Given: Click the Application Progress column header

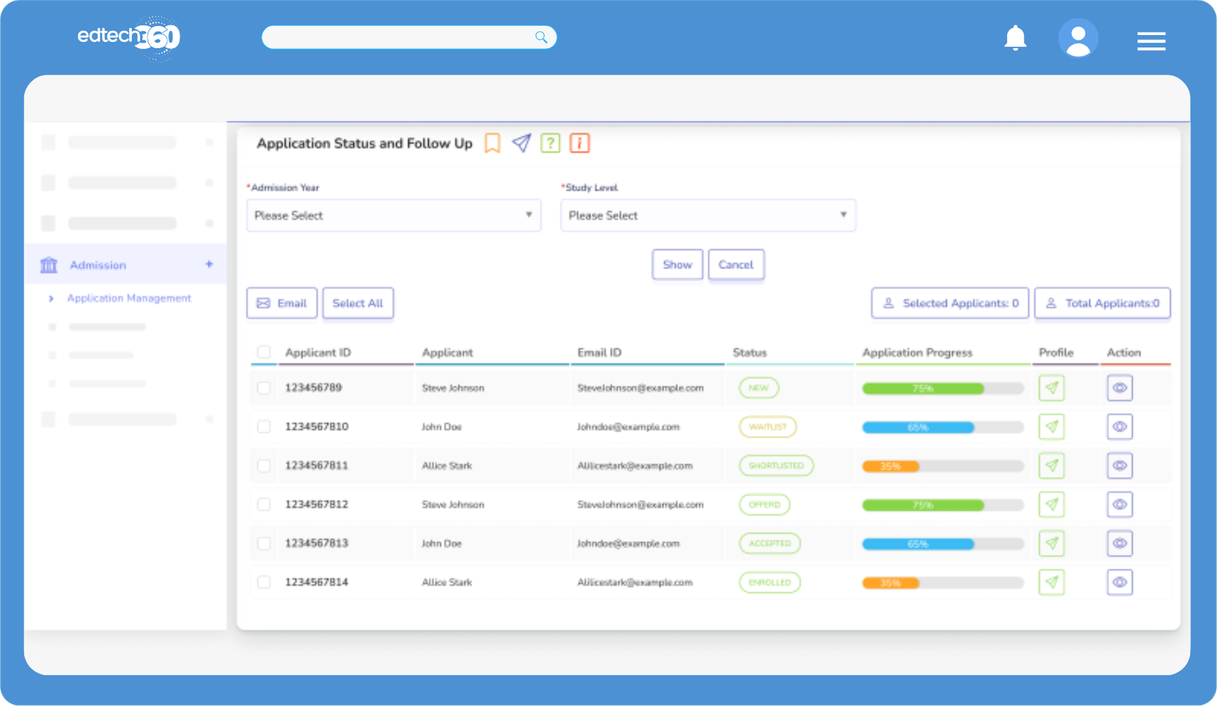Looking at the screenshot, I should (x=917, y=352).
